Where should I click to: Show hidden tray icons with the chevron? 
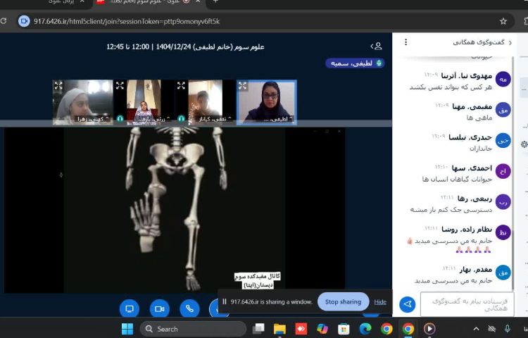pos(476,329)
